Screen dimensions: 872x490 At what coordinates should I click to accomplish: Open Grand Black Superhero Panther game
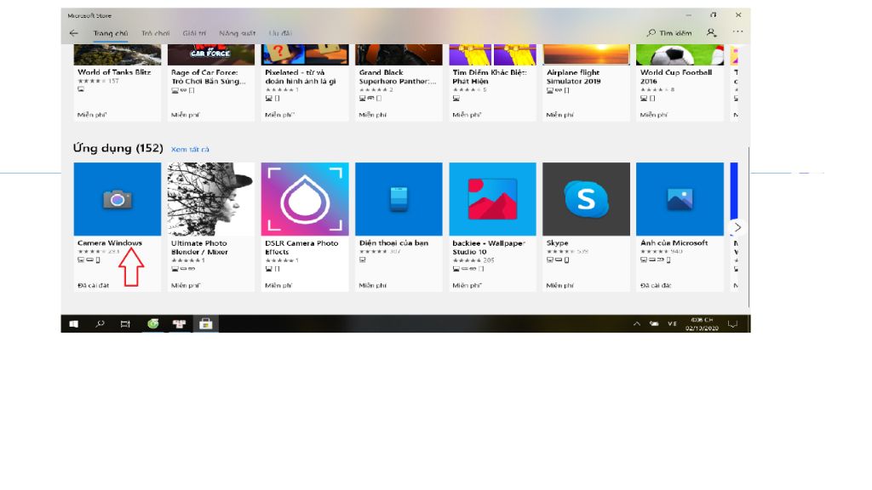tap(399, 83)
